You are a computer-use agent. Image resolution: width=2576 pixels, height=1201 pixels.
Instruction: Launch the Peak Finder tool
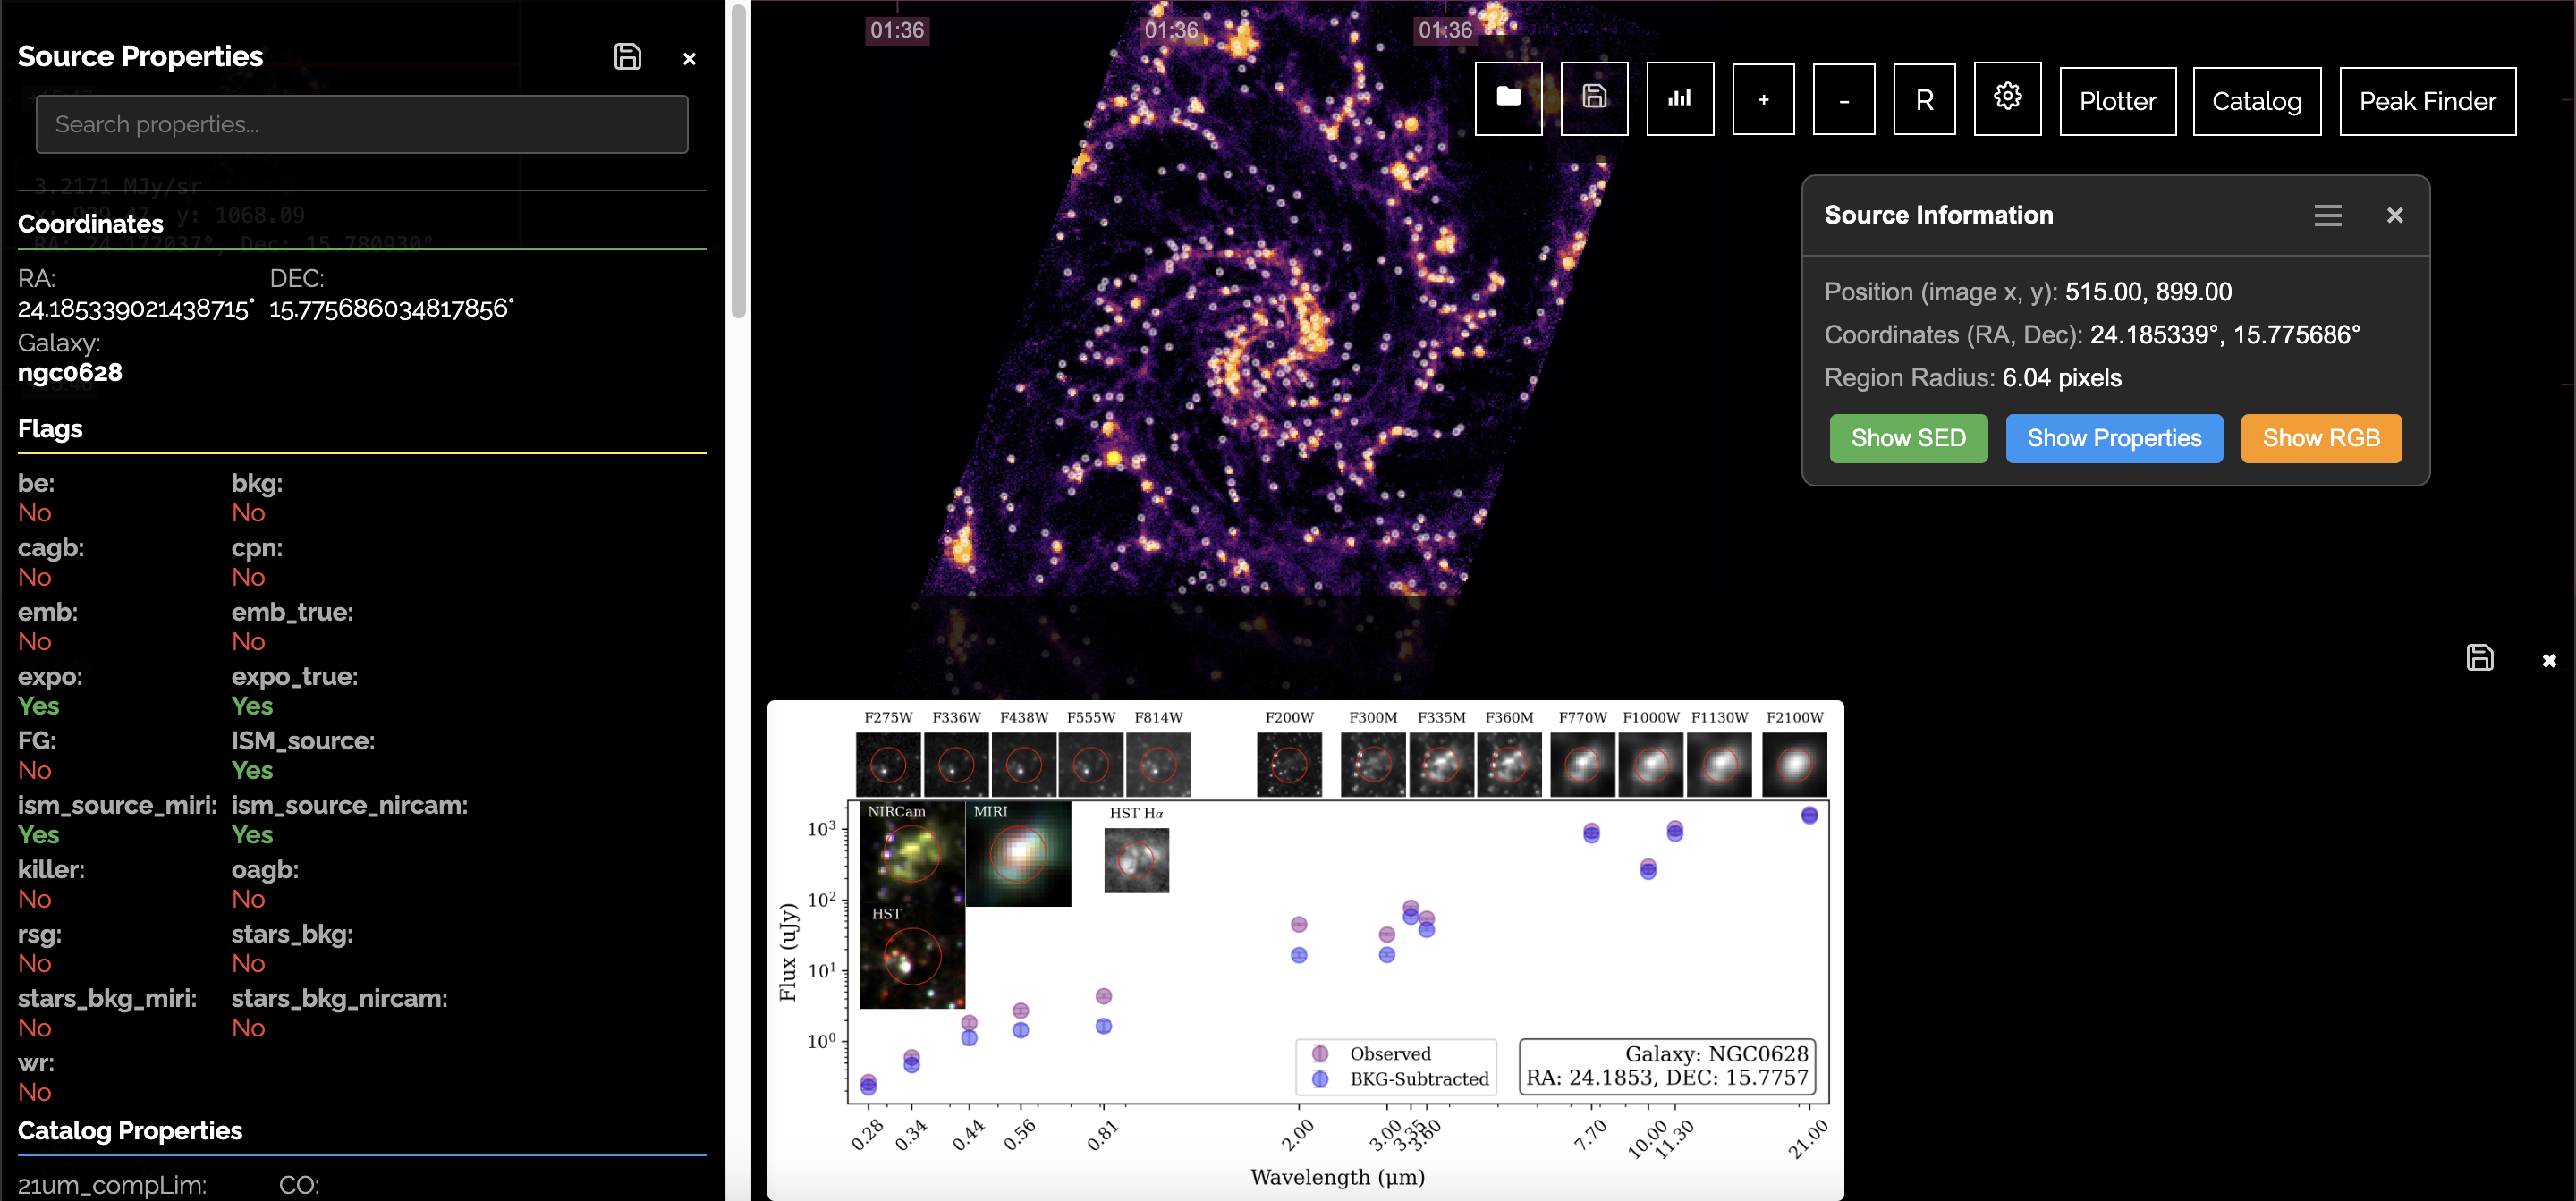click(2427, 101)
